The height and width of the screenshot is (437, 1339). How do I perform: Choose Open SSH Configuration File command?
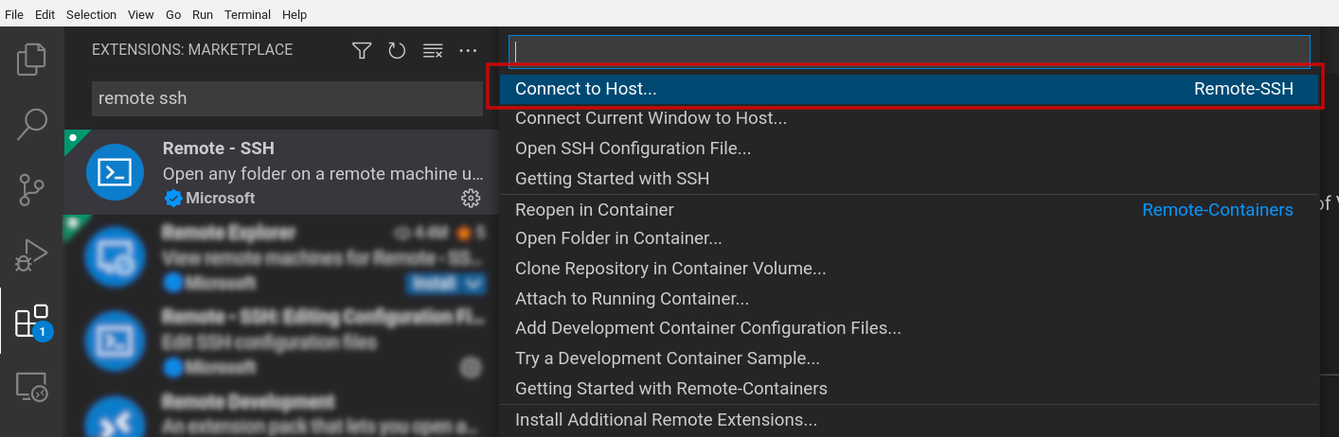[633, 149]
